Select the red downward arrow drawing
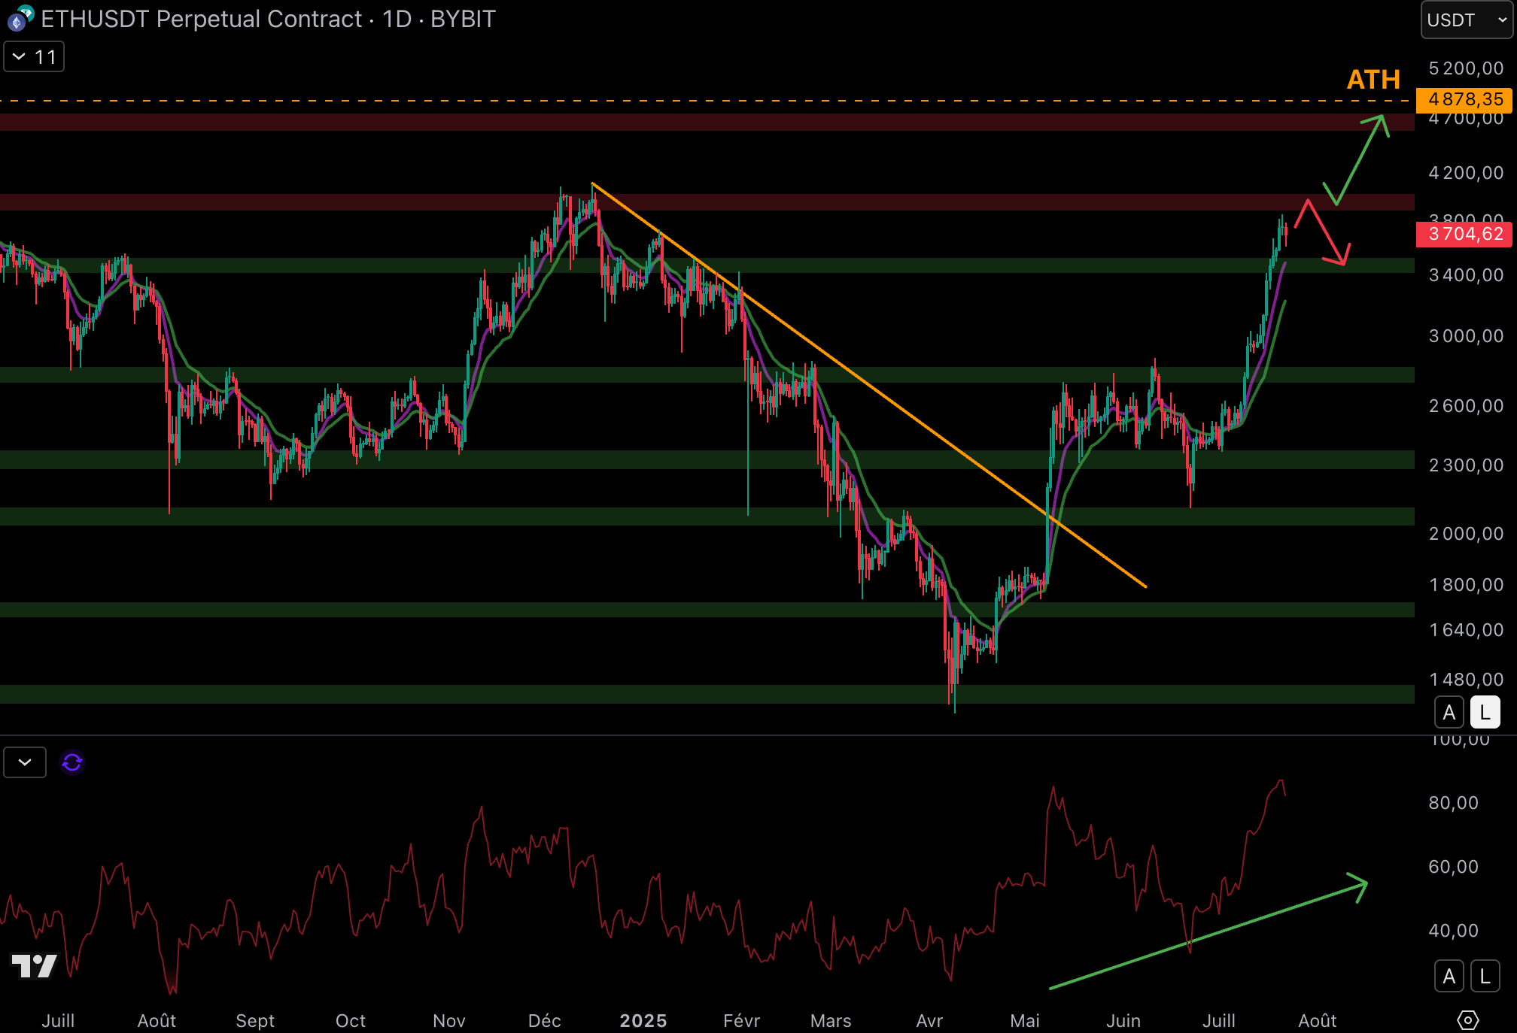 pyautogui.click(x=1327, y=232)
